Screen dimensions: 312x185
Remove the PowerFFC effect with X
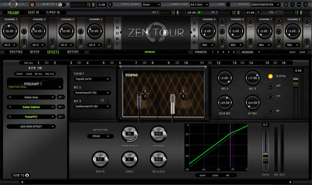pyautogui.click(x=10, y=117)
